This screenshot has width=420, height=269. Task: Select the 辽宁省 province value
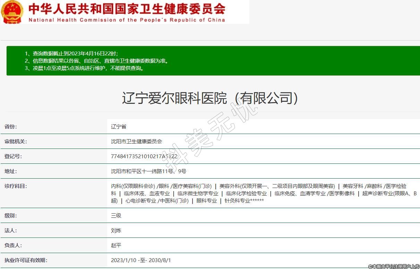[x=119, y=127]
